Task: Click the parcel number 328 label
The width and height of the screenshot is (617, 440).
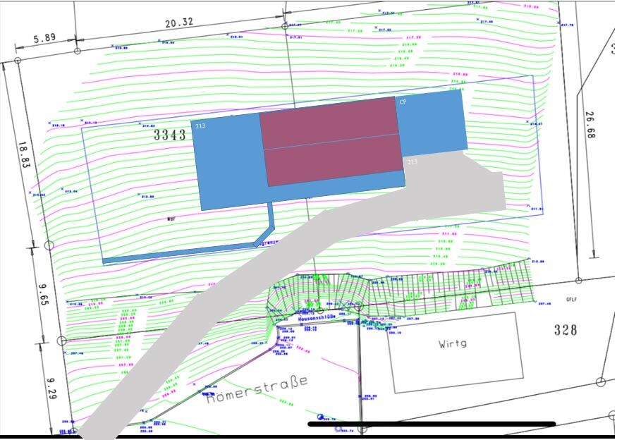Action: point(565,330)
